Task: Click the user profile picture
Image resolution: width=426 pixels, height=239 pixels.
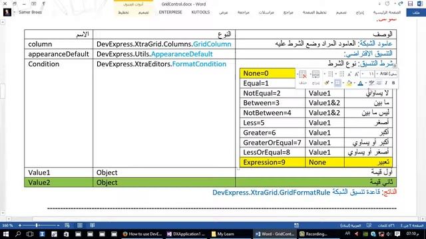Action: [7, 12]
